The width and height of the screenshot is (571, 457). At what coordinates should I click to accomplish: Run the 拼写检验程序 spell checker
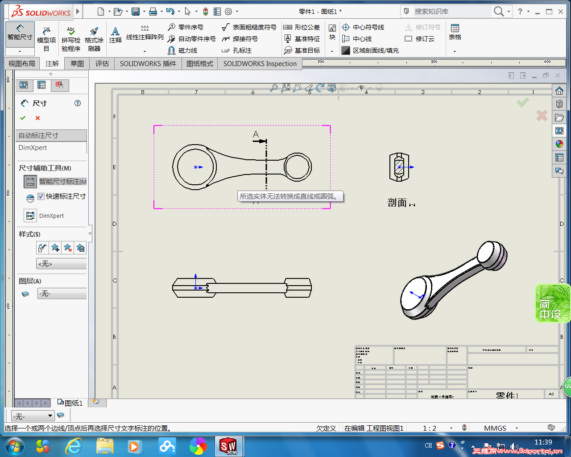click(x=71, y=38)
